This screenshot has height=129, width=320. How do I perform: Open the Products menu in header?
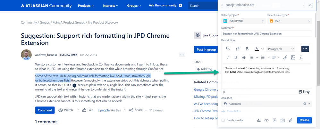(86, 5)
